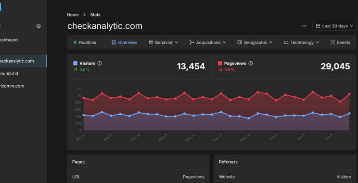This screenshot has width=358, height=183.
Task: Click the Website column header
Action: coord(227,177)
